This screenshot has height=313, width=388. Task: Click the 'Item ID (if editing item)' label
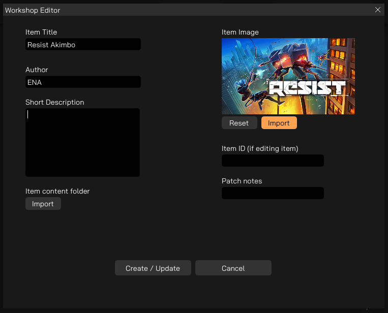(x=260, y=148)
